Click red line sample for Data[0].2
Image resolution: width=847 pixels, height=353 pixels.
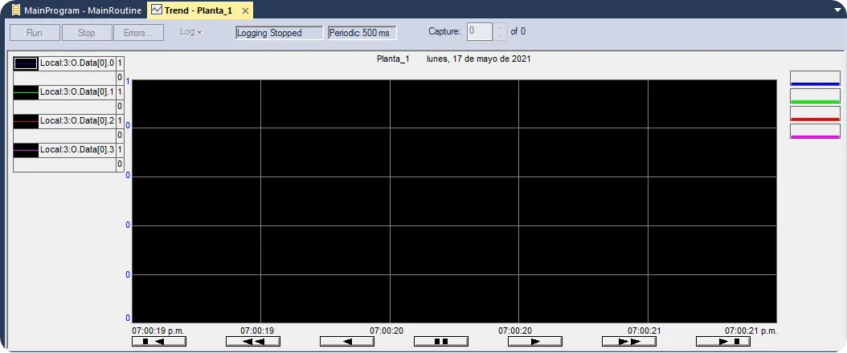click(27, 122)
